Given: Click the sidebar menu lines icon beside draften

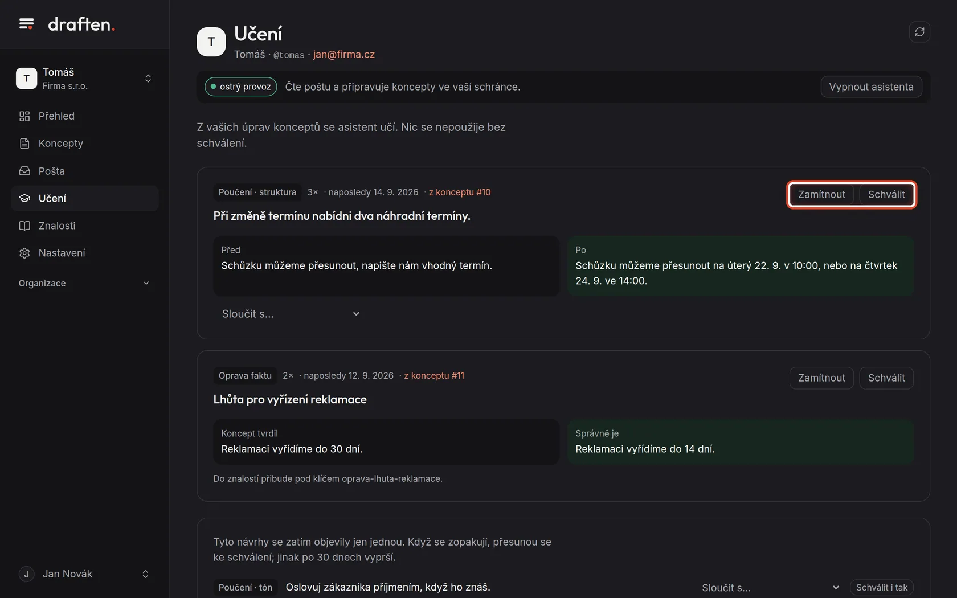Looking at the screenshot, I should point(26,24).
